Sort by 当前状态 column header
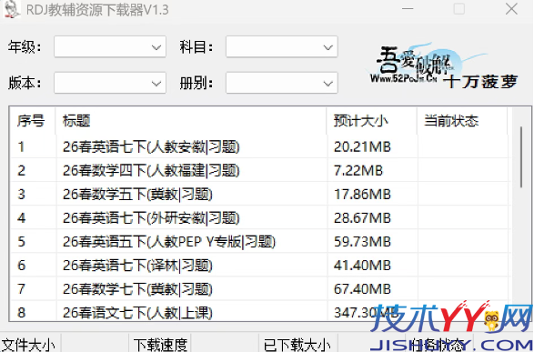The image size is (534, 352). (x=462, y=121)
